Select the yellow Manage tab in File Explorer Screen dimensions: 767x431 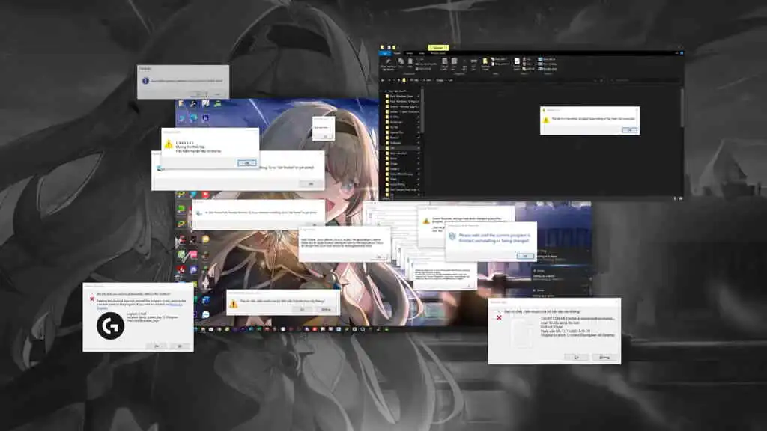[x=438, y=47]
